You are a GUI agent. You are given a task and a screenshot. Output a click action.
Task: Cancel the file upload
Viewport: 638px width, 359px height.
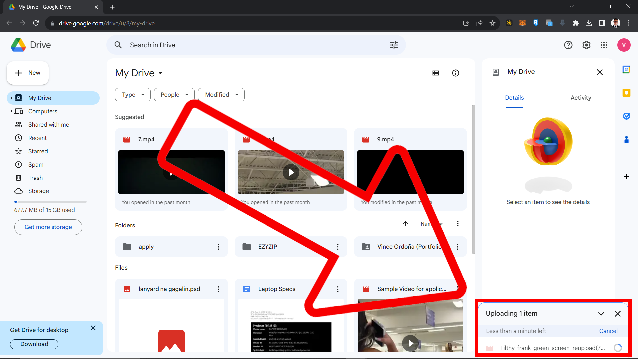pos(608,331)
